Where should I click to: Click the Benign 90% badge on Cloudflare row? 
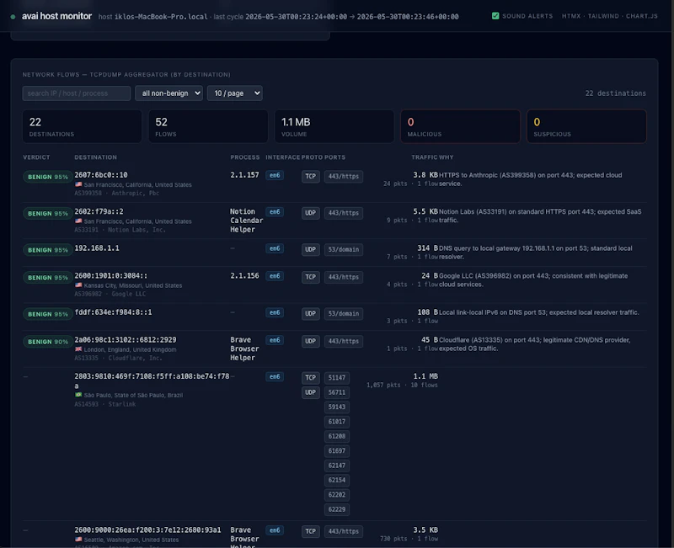click(x=48, y=342)
